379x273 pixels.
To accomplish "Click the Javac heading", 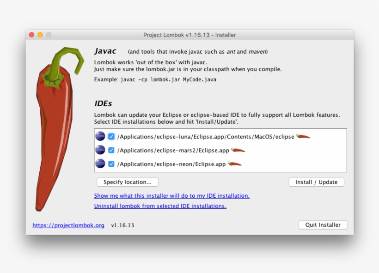I will 105,51.
